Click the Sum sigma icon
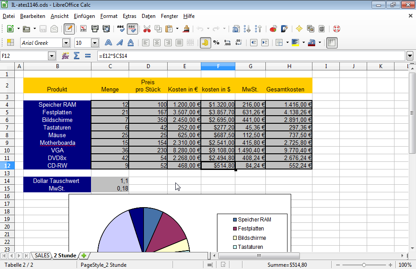416x269 pixels. tap(76, 56)
